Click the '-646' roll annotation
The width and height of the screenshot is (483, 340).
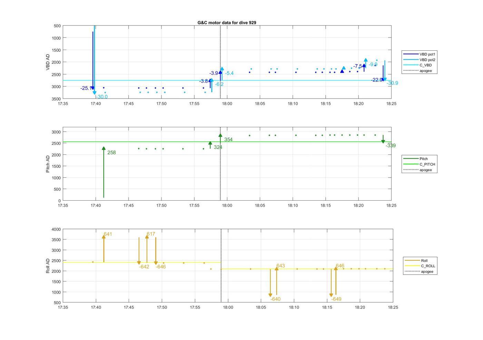(x=161, y=267)
